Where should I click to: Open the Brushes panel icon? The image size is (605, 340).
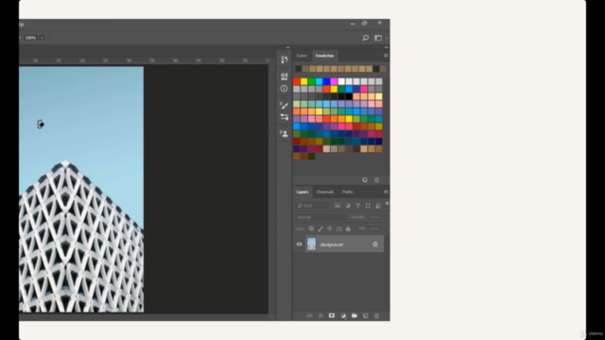[285, 105]
